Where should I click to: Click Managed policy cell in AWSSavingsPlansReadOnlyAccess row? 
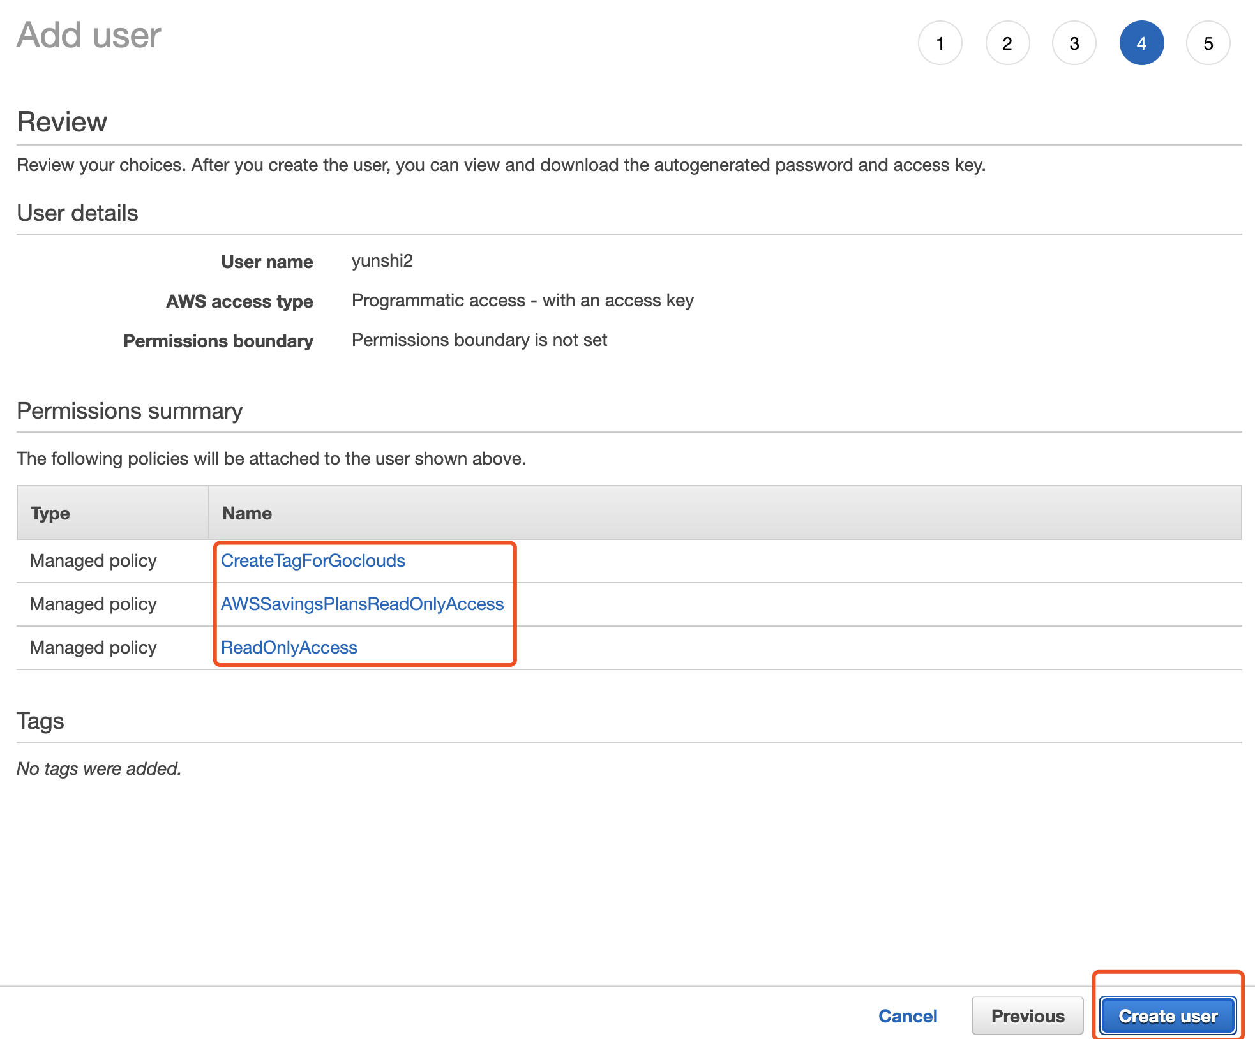(x=93, y=604)
